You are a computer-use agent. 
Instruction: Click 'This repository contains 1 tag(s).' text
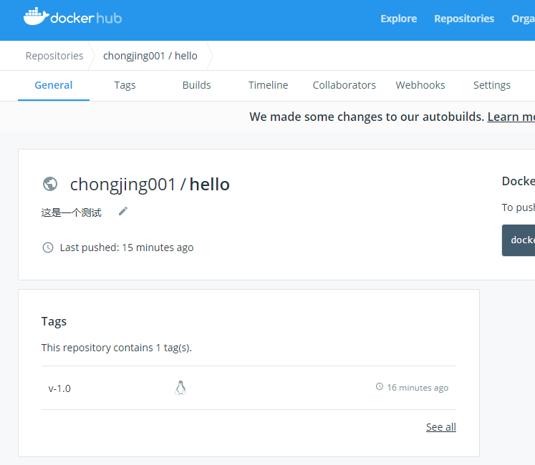click(x=117, y=348)
